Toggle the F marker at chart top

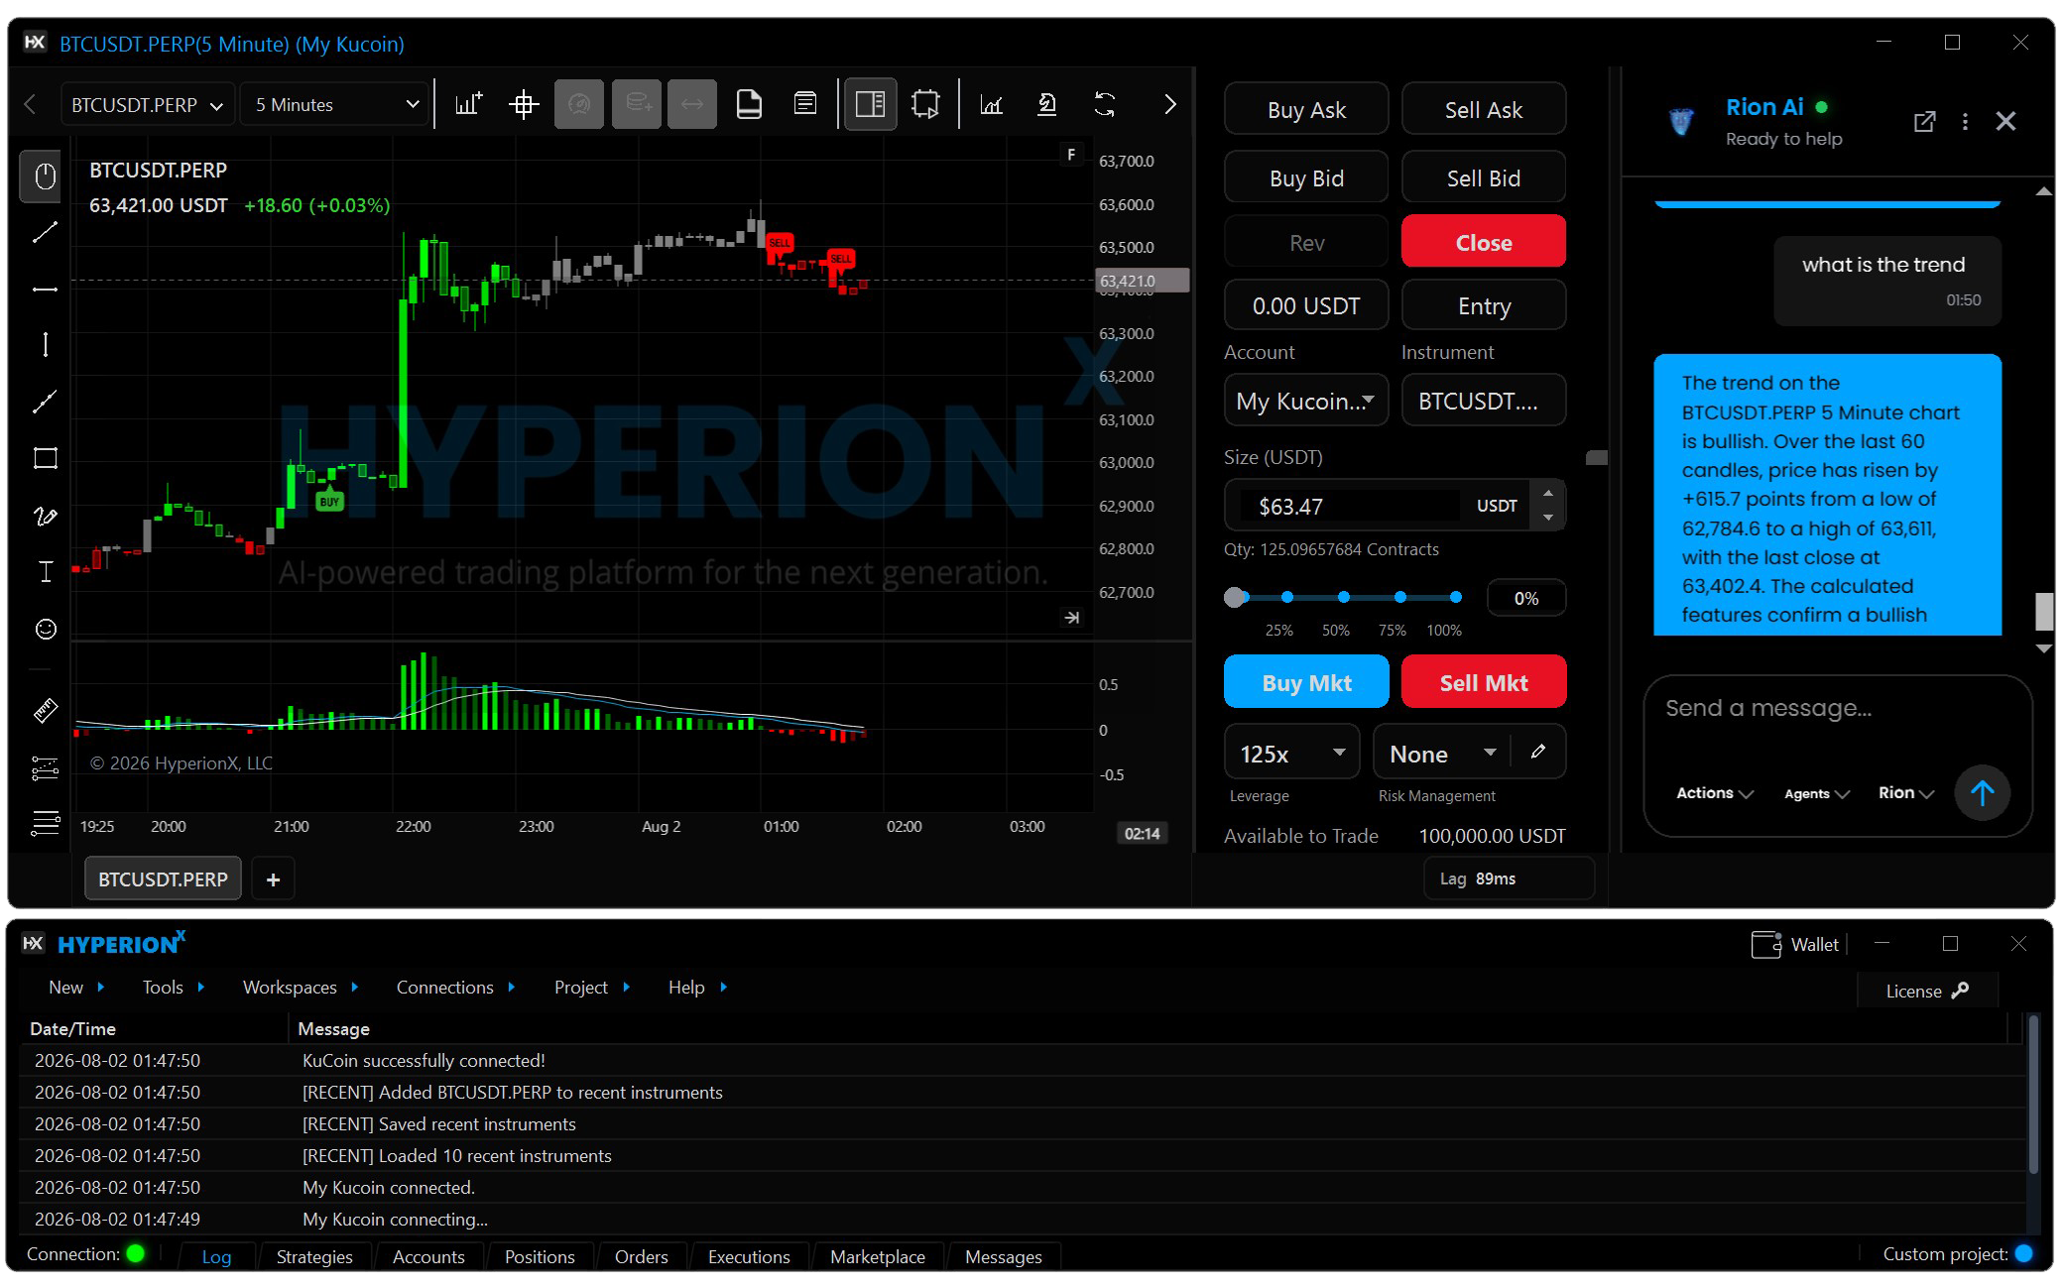tap(1070, 155)
